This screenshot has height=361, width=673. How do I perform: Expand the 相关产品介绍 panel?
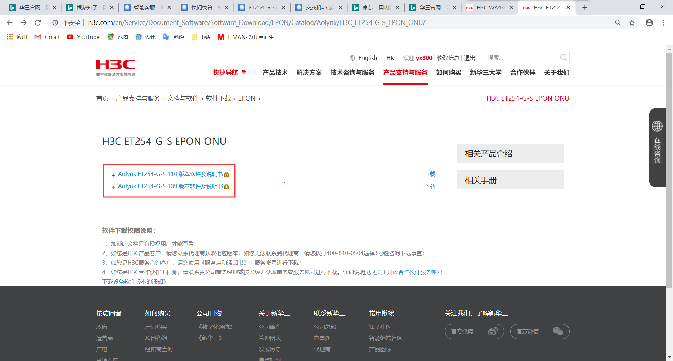(x=510, y=153)
